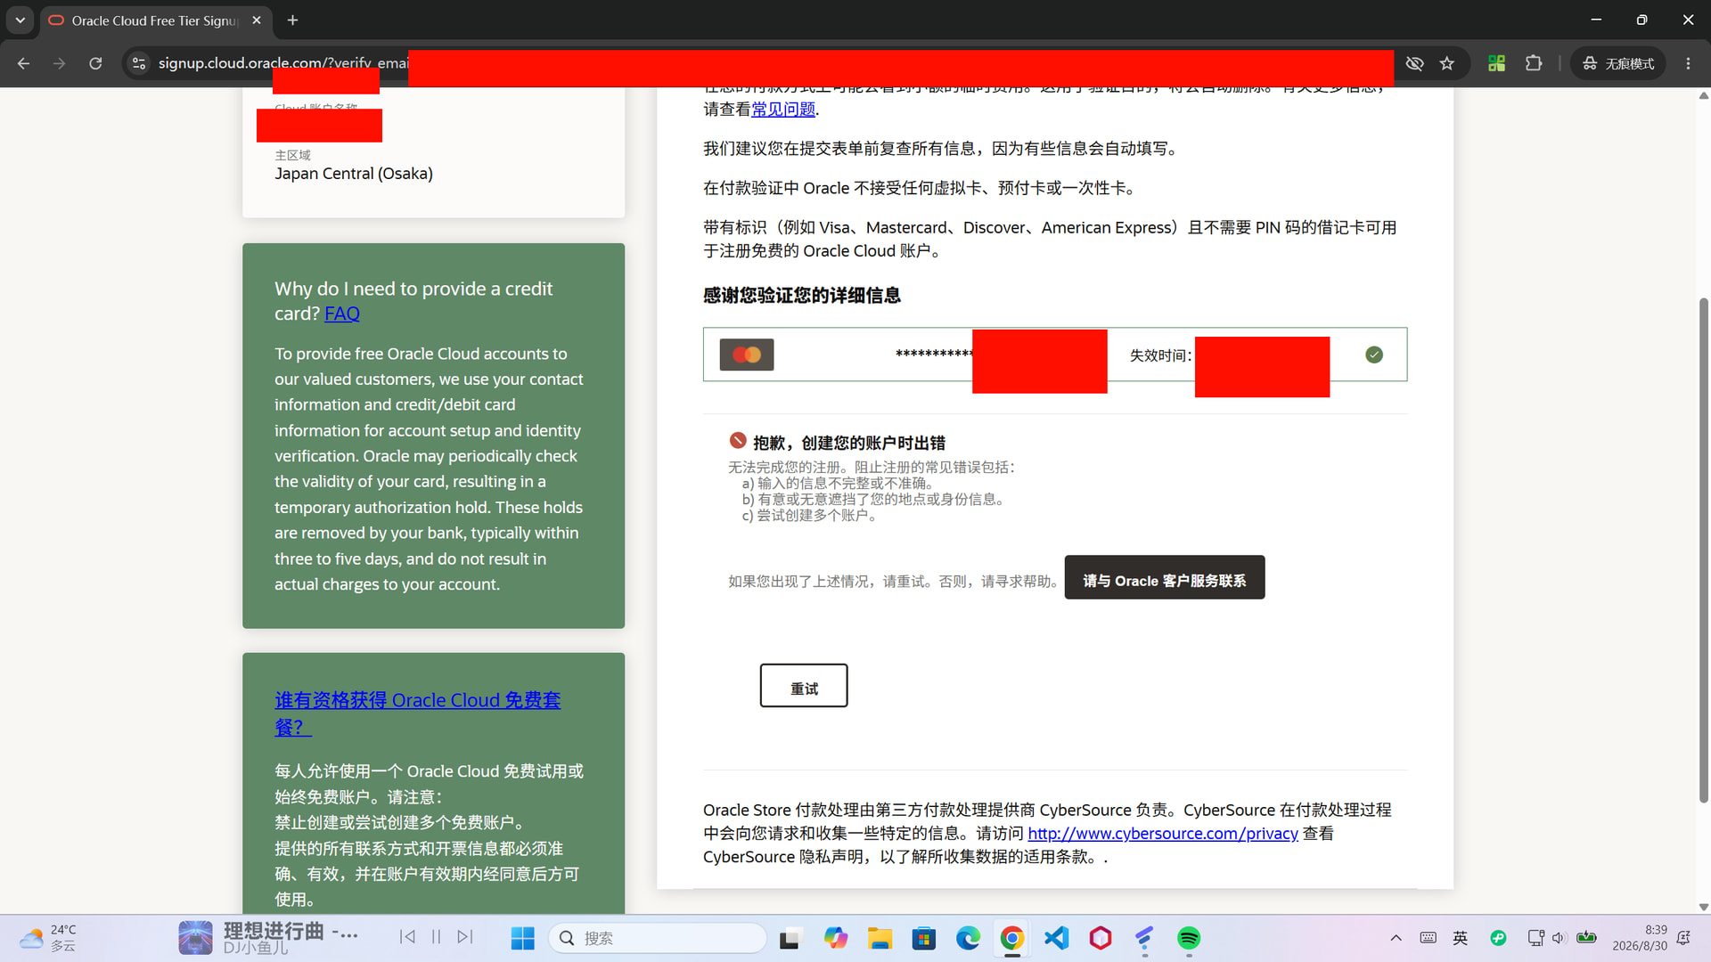Click the Mastercard card icon
1711x962 pixels.
[747, 355]
